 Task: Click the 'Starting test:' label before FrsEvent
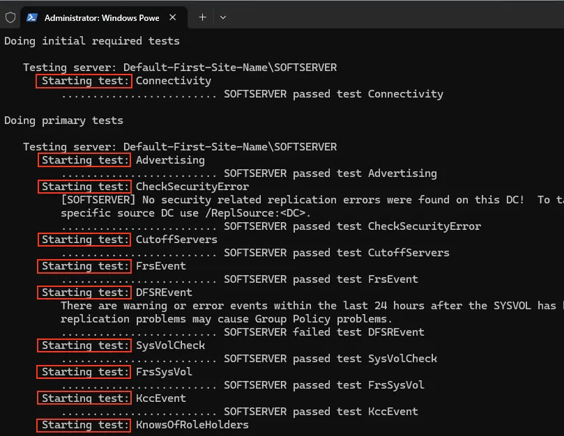pos(84,266)
